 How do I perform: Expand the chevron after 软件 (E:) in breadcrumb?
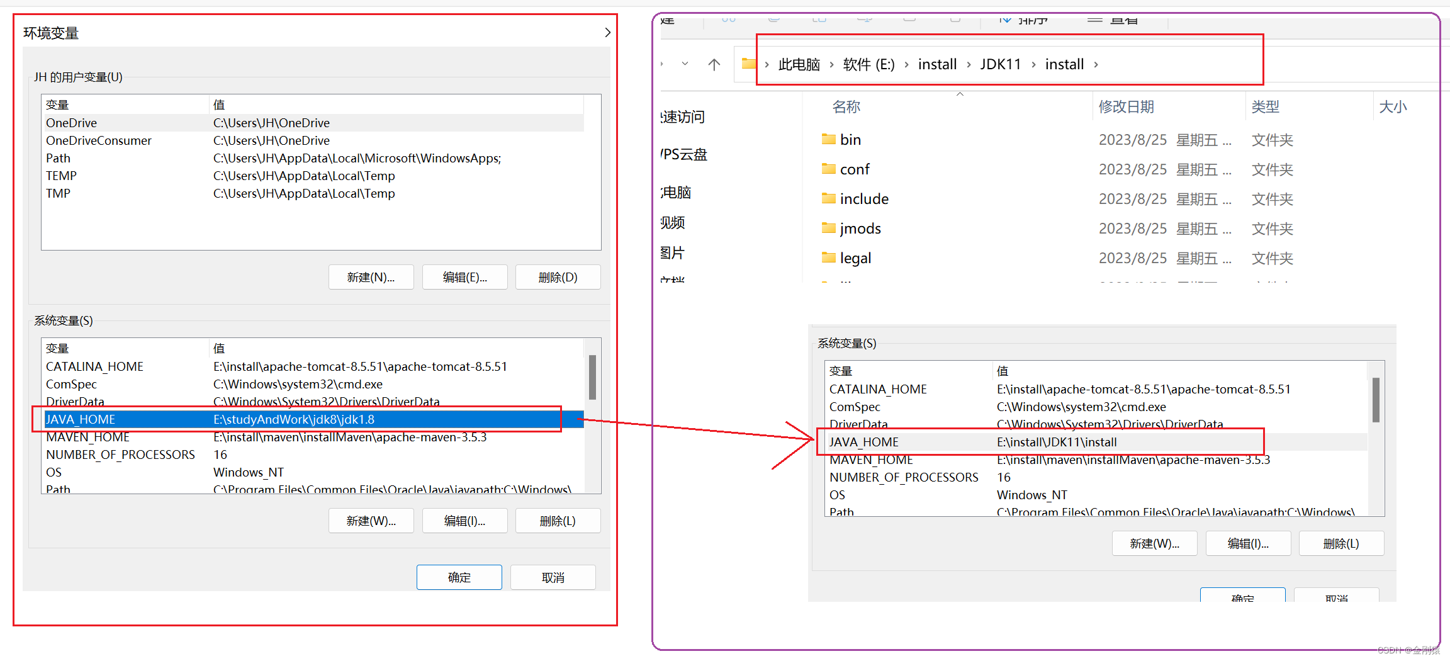pyautogui.click(x=906, y=64)
